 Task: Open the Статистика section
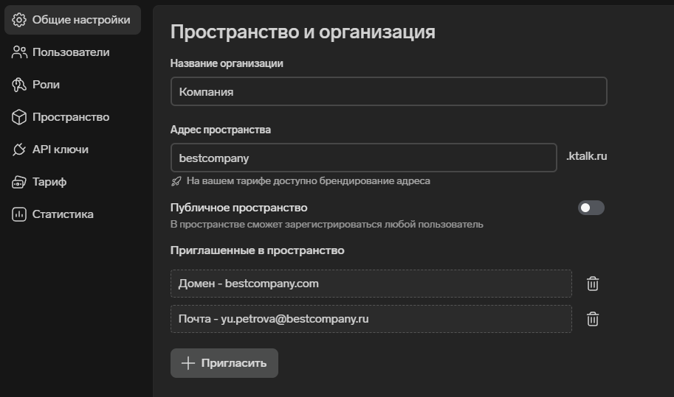(63, 214)
